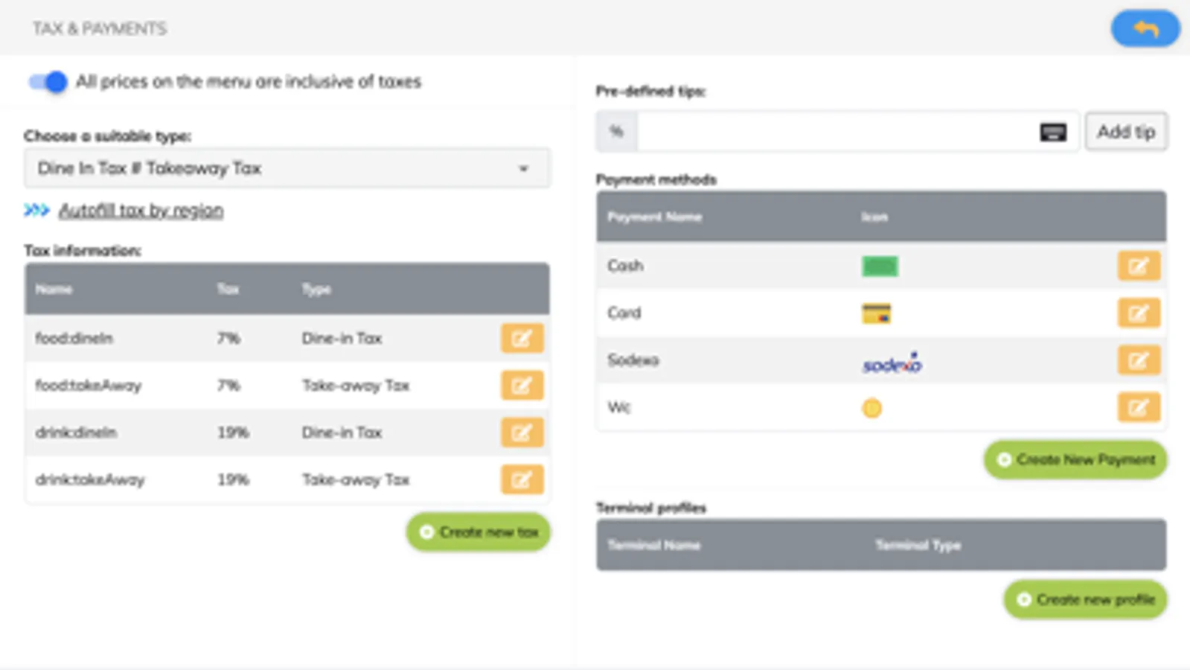Edit the food:dineIn tax entry
The width and height of the screenshot is (1190, 670).
(522, 338)
